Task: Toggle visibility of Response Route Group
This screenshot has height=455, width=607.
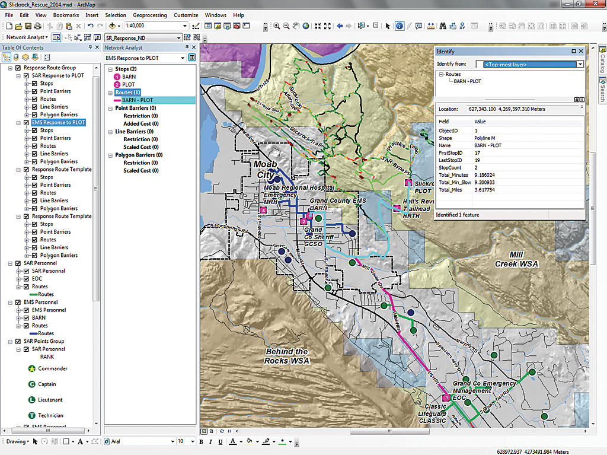Action: pos(17,68)
